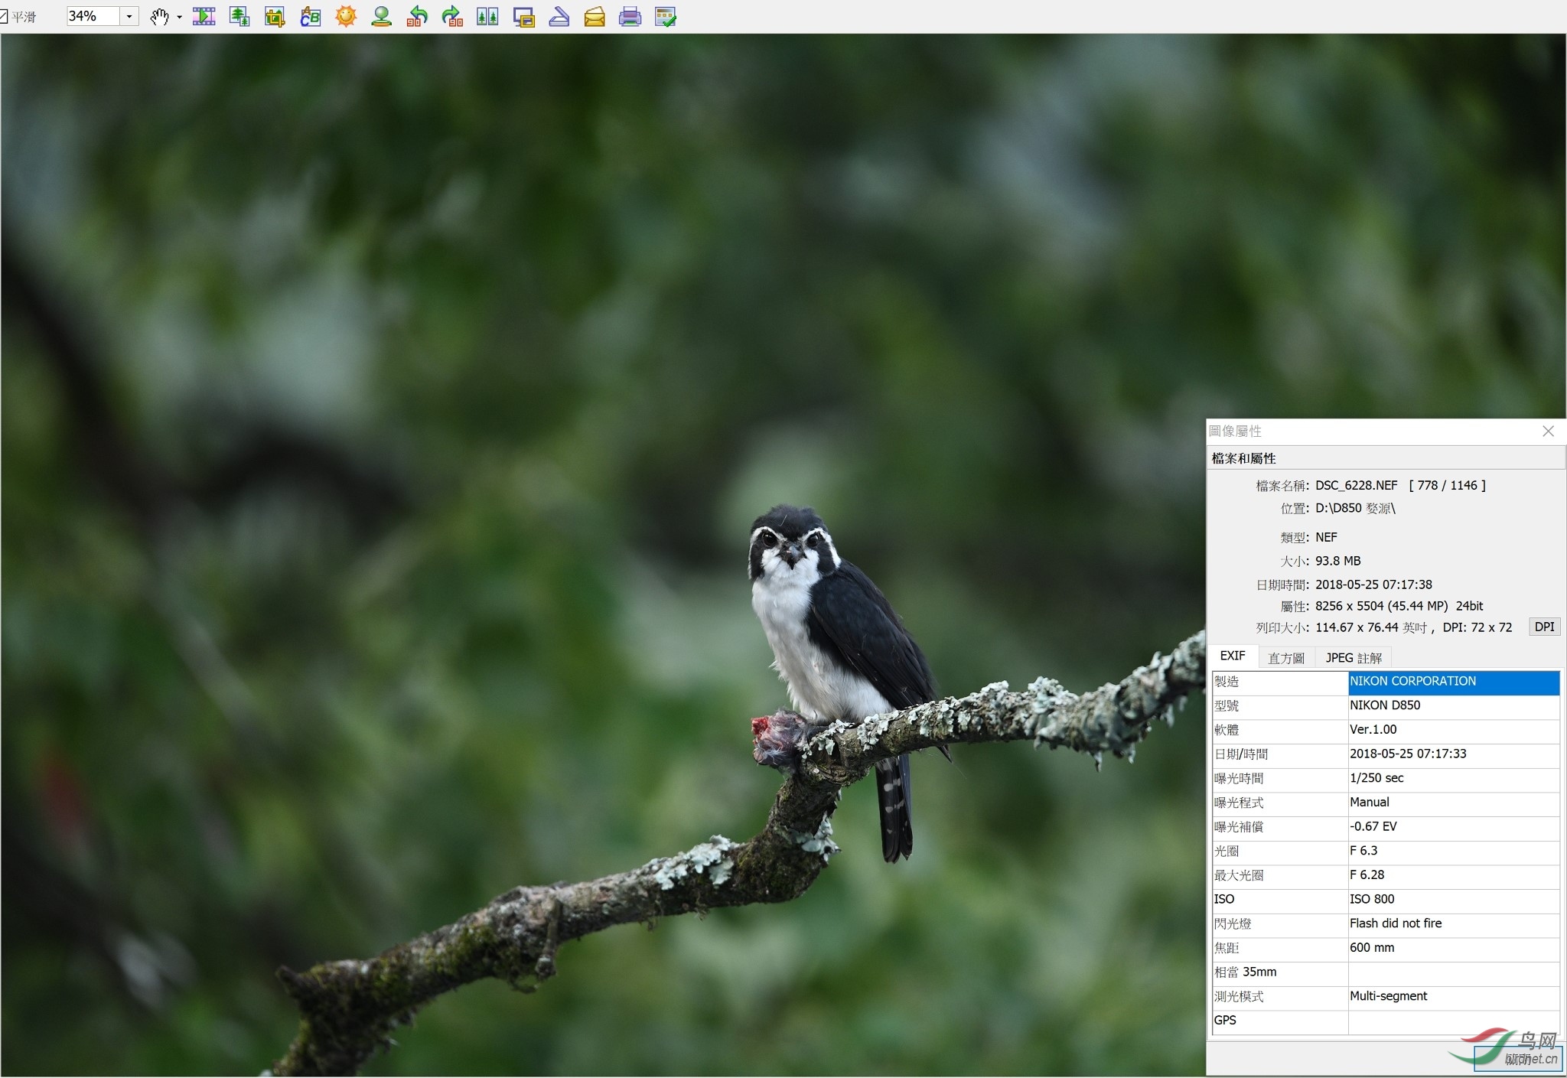Switch to the EXIF tab
This screenshot has width=1567, height=1078.
point(1232,656)
